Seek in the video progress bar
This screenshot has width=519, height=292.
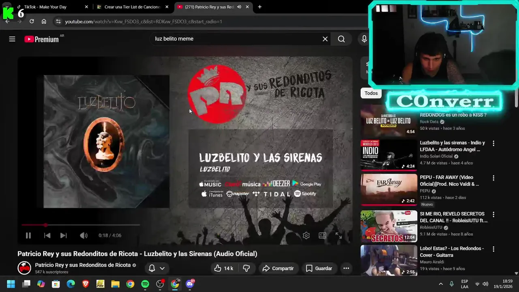point(81,225)
